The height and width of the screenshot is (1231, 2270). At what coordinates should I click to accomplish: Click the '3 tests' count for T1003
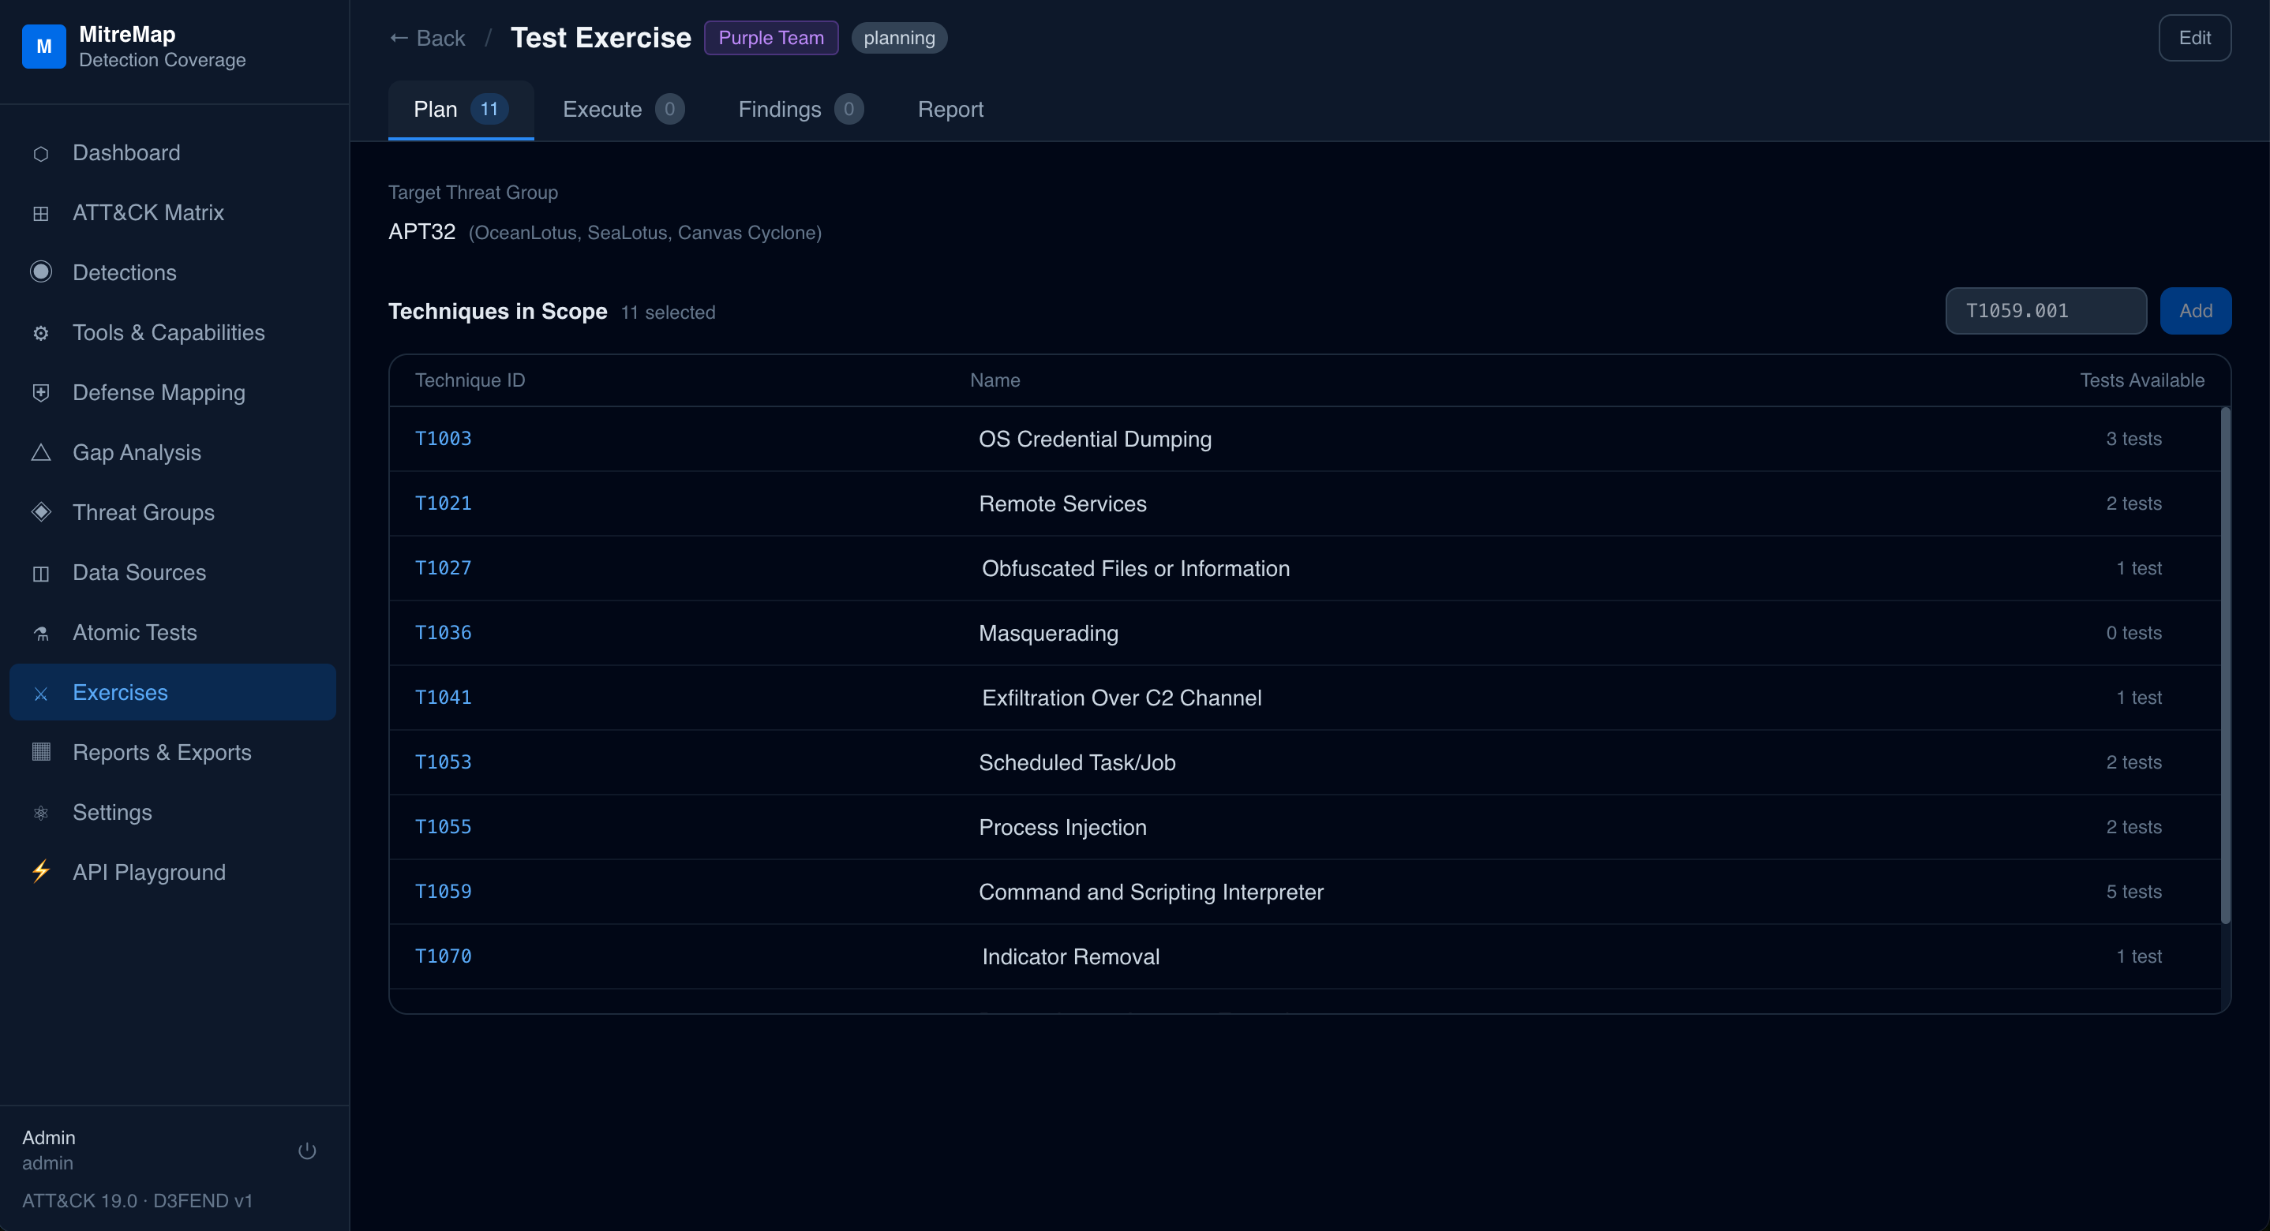pos(2133,439)
